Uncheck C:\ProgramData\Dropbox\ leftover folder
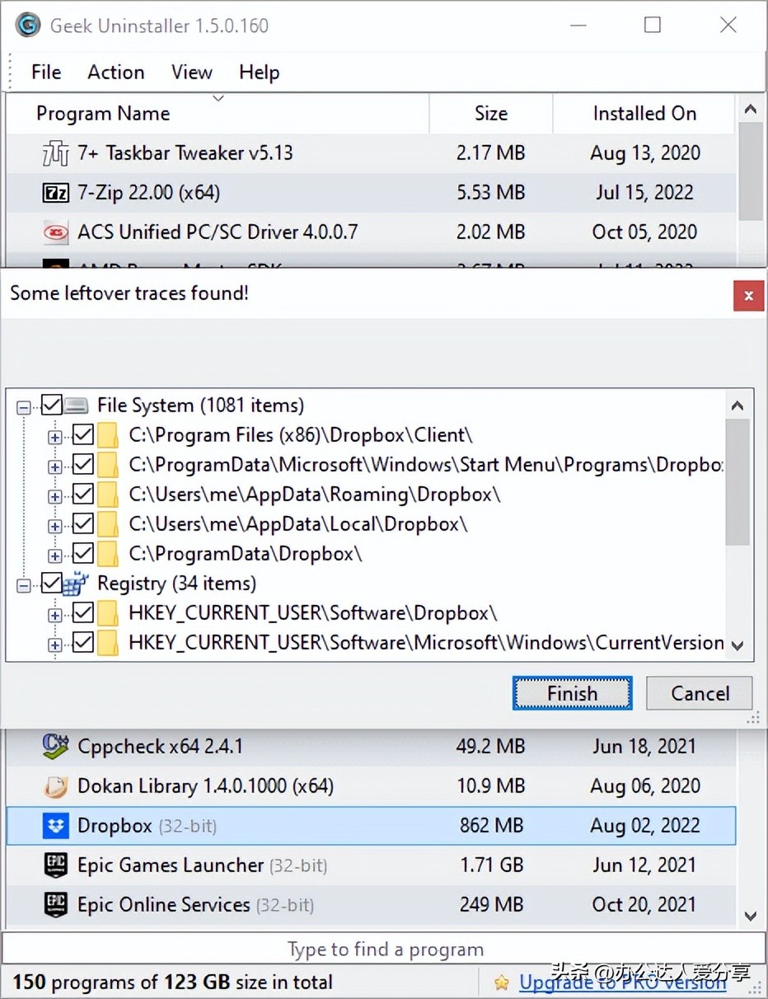The height and width of the screenshot is (999, 768). [82, 553]
